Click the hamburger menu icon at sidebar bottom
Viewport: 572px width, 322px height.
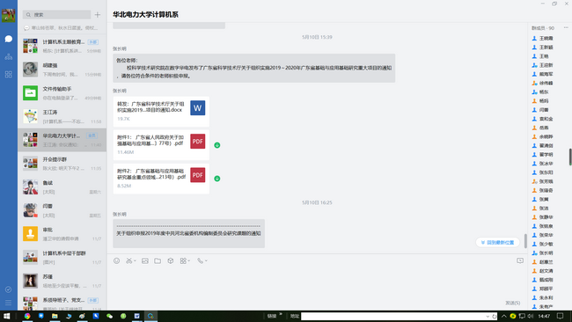tap(9, 303)
